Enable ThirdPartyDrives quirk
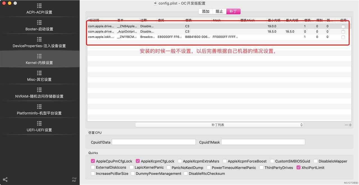Image resolution: width=359 pixels, height=185 pixels. (x=261, y=167)
